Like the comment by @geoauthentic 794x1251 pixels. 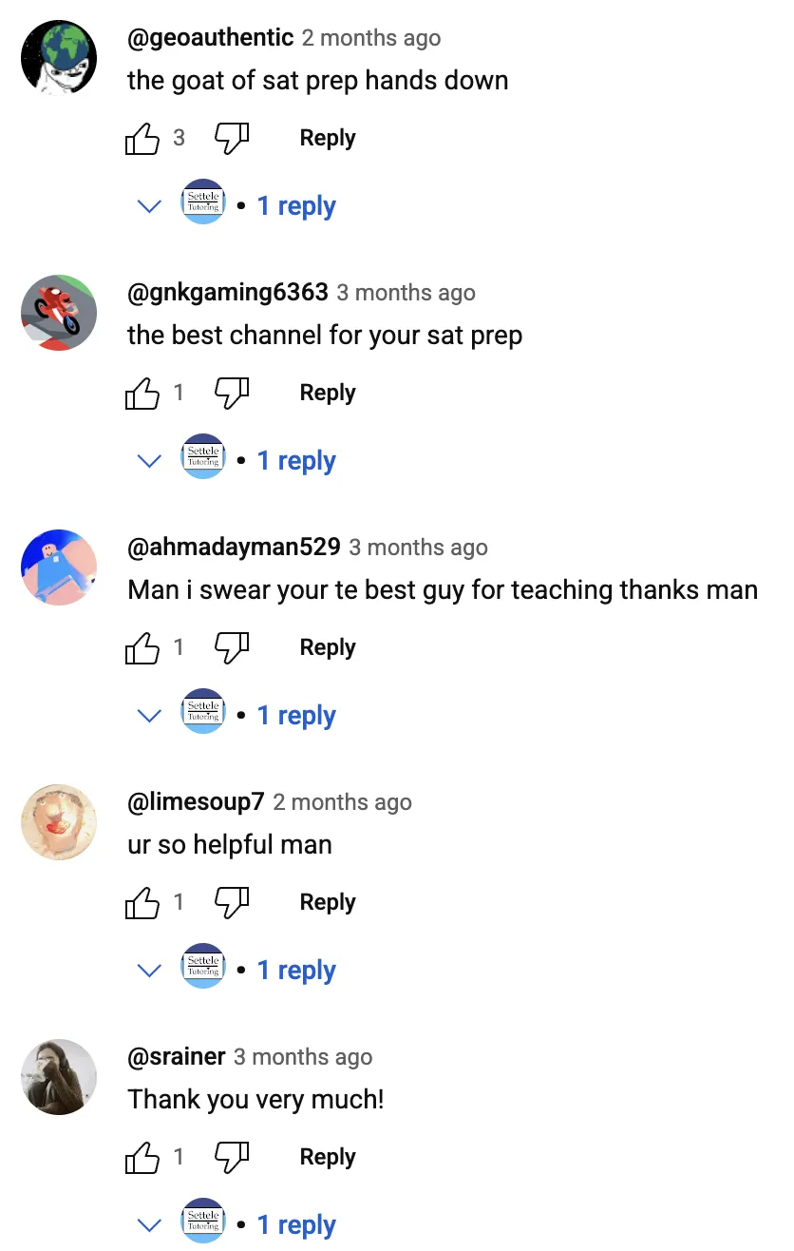point(142,139)
